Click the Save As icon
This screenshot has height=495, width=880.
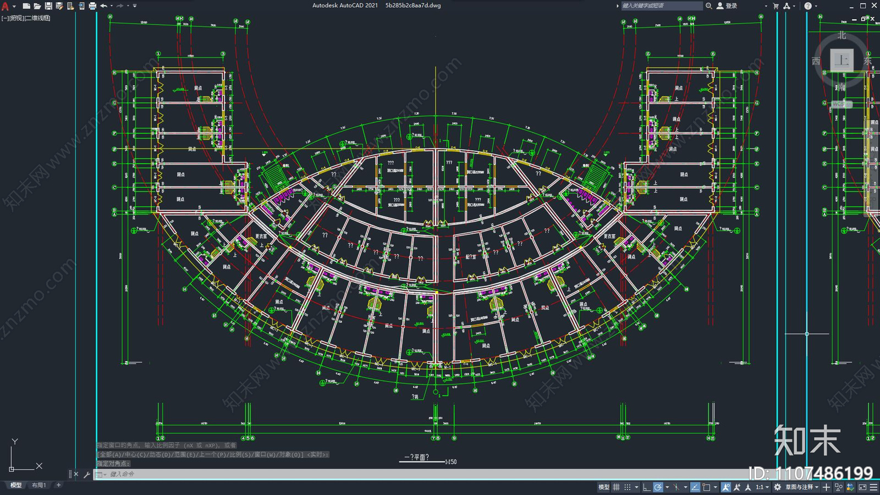click(59, 6)
